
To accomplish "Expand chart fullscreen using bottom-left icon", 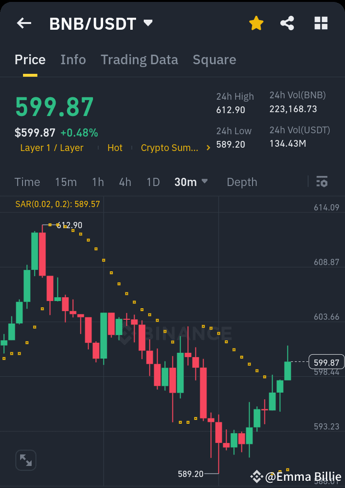I will (x=25, y=460).
